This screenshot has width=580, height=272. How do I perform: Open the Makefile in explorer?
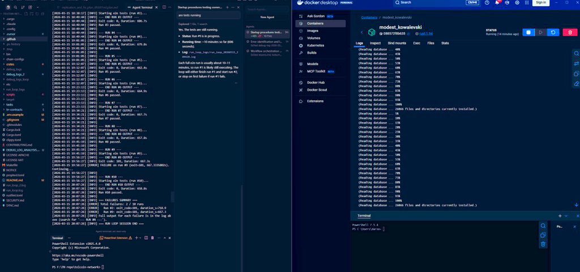(x=24, y=165)
